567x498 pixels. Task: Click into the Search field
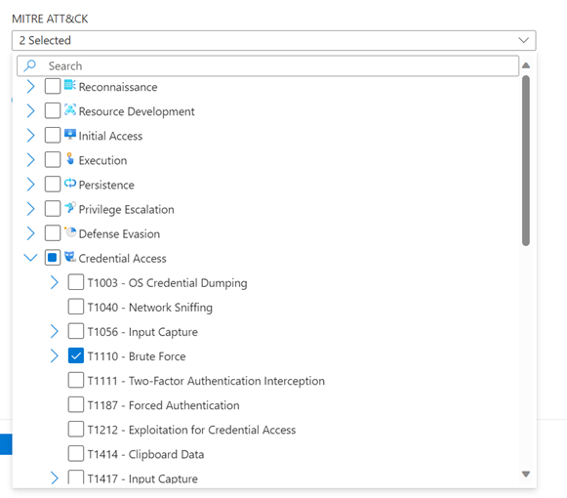[267, 65]
